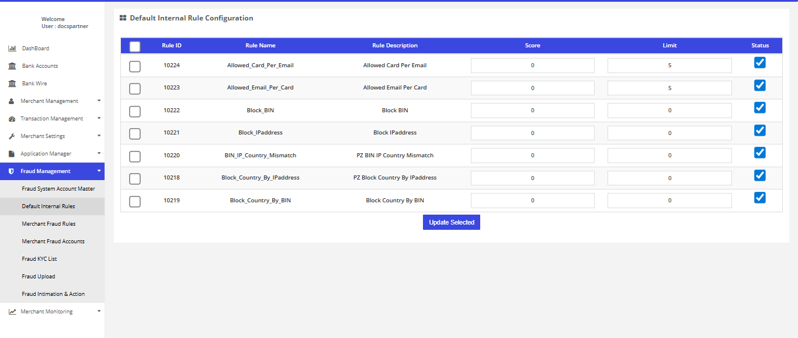This screenshot has width=798, height=338.
Task: Disable the Status checkbox for Block_BIN
Action: click(759, 108)
